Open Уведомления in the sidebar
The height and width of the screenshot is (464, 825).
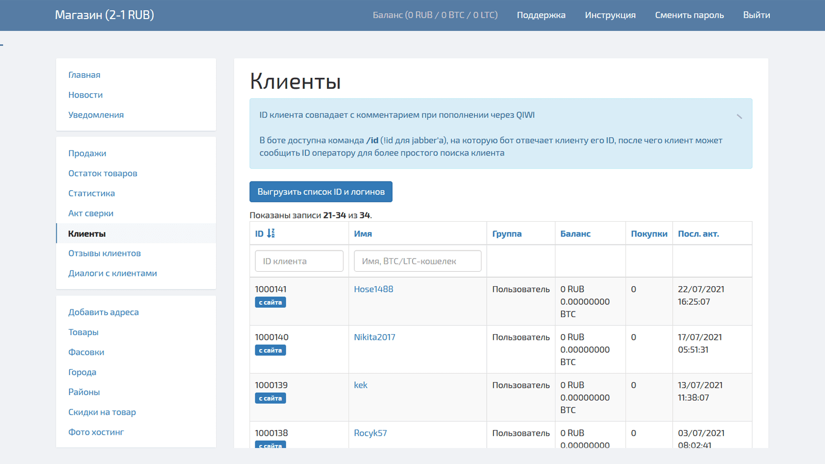pyautogui.click(x=96, y=115)
